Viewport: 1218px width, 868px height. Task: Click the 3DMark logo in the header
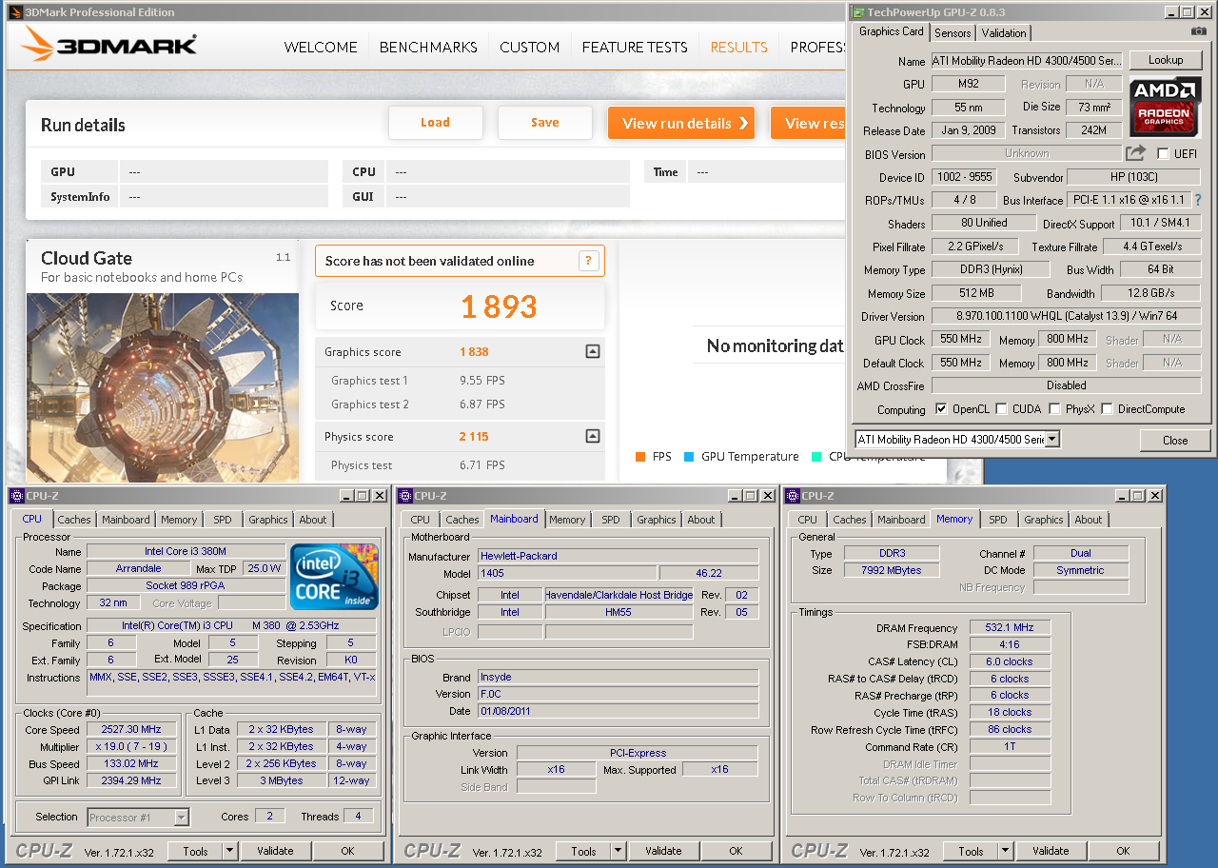tap(109, 45)
